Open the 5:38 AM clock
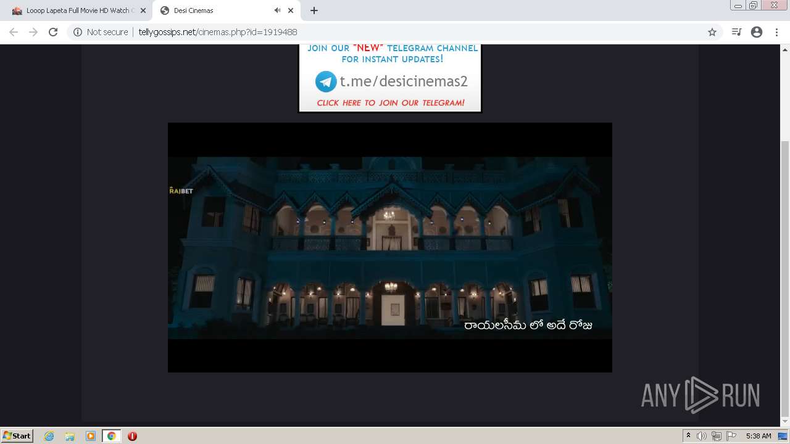 point(759,436)
